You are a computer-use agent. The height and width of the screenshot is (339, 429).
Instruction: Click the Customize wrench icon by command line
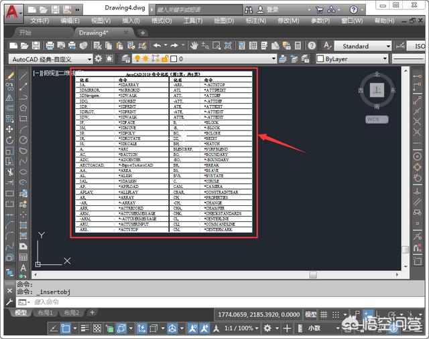[x=9, y=302]
